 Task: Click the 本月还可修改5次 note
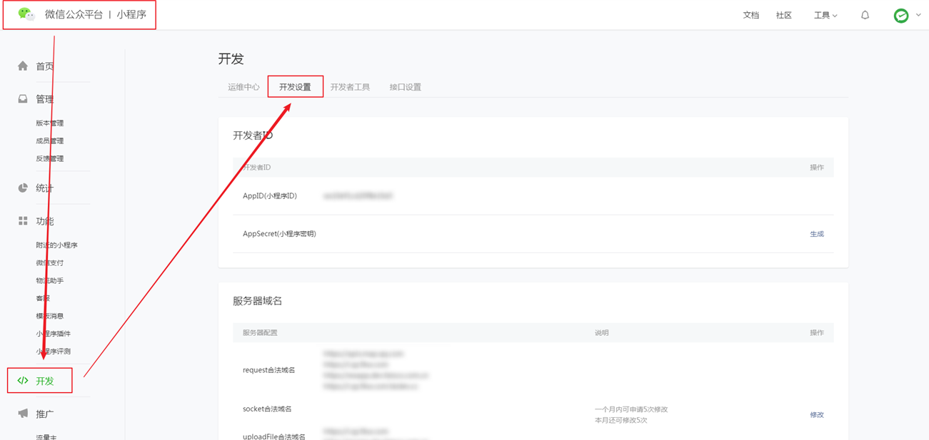click(621, 421)
